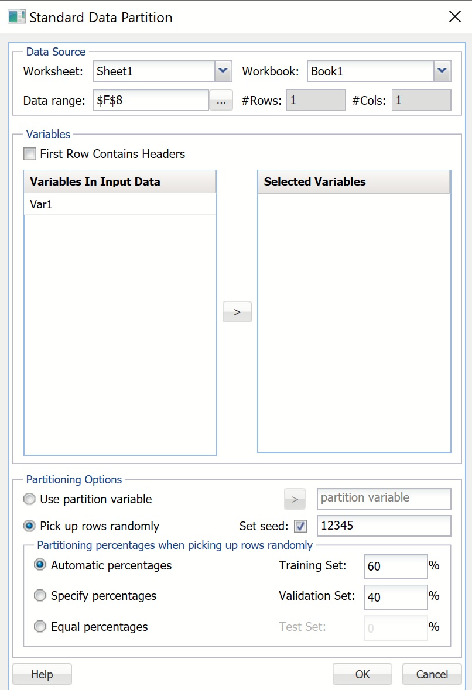
Task: Choose Specify percentages radio button
Action: 40,596
